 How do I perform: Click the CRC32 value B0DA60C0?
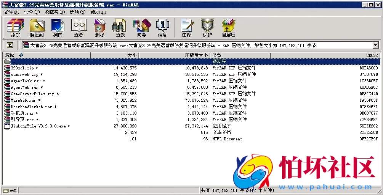tap(369, 68)
